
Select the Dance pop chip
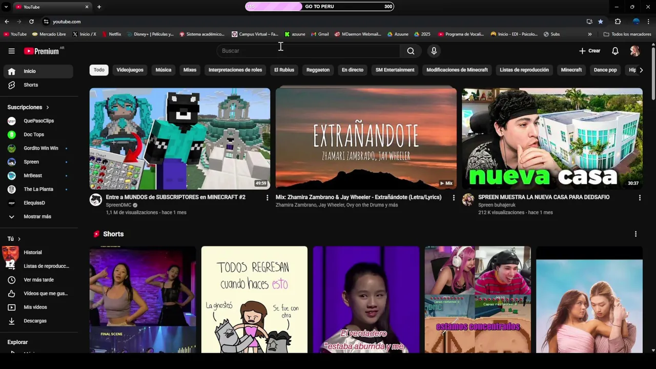tap(605, 70)
